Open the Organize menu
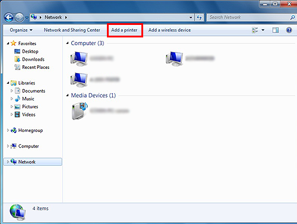297x224 pixels. pos(21,30)
